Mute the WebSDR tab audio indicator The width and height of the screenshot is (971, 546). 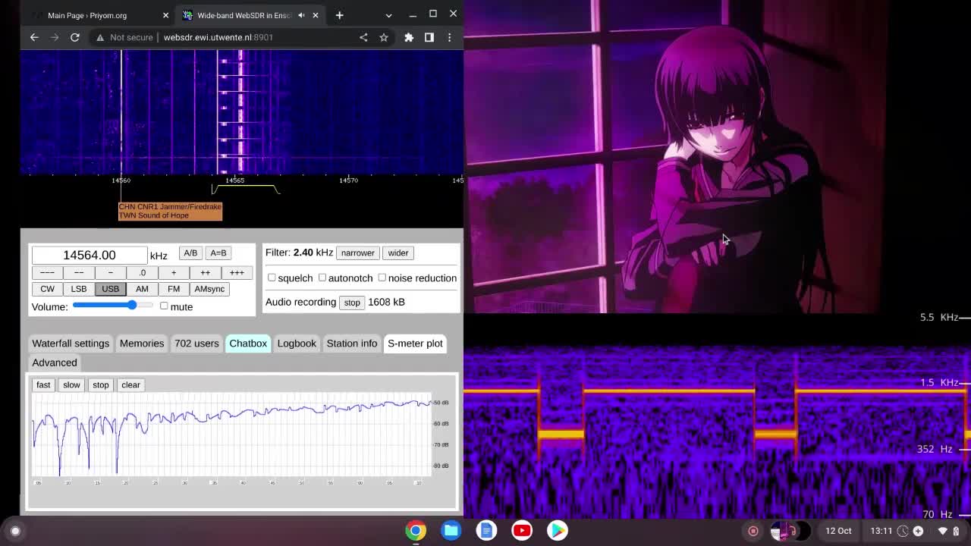(301, 15)
